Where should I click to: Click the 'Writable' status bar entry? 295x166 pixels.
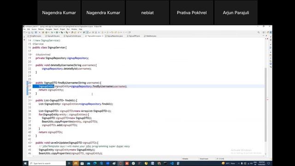coord(185,159)
